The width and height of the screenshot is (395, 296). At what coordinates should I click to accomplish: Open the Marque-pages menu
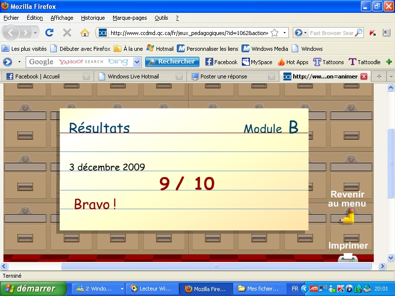[130, 18]
